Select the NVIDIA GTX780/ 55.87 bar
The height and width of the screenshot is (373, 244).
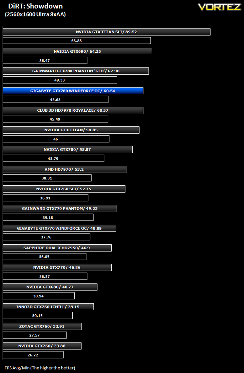point(67,150)
